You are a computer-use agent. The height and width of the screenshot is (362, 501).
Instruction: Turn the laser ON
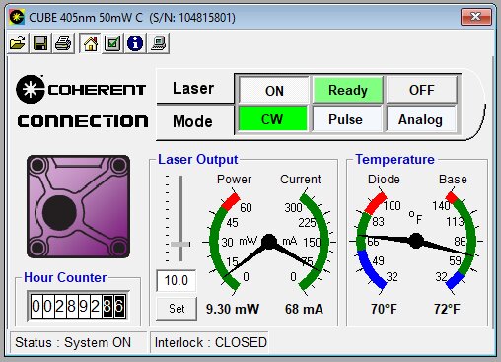coord(274,90)
